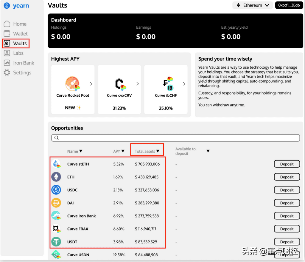This screenshot has width=305, height=262.
Task: Click the USDC token icon
Action: pyautogui.click(x=56, y=190)
